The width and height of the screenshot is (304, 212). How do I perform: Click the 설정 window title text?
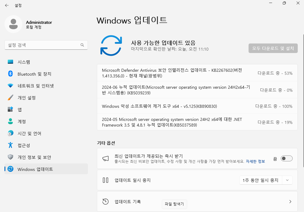[18, 5]
